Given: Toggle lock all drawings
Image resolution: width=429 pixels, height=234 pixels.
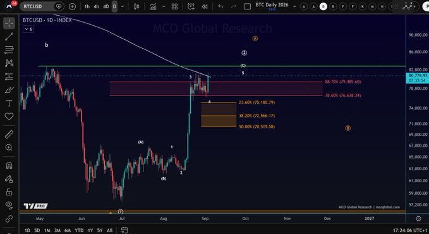Looking at the screenshot, I should (9, 192).
